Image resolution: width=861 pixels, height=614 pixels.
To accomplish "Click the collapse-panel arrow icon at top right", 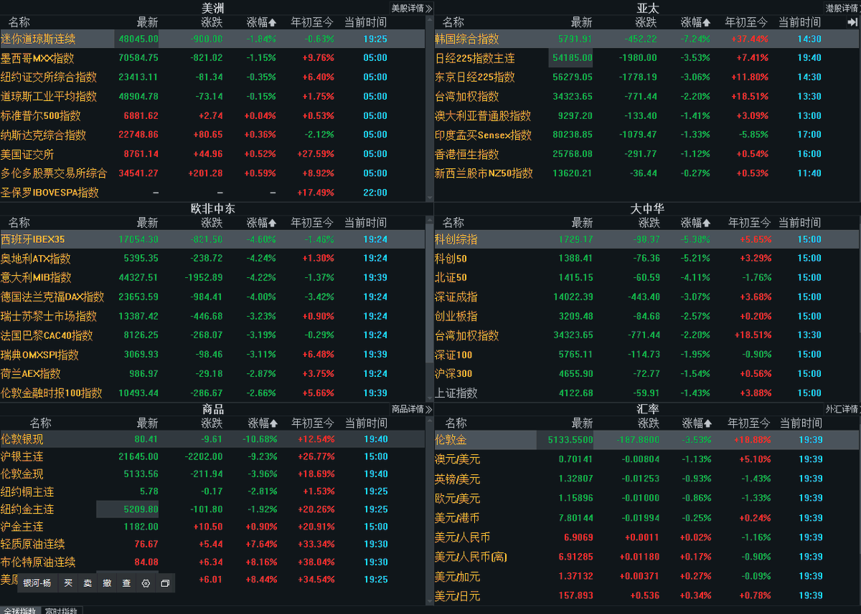I will [x=852, y=22].
